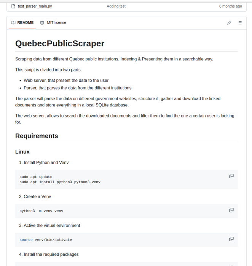This screenshot has height=266, width=252.
Task: Click the source venv/bin/activate code text
Action: tap(46, 240)
